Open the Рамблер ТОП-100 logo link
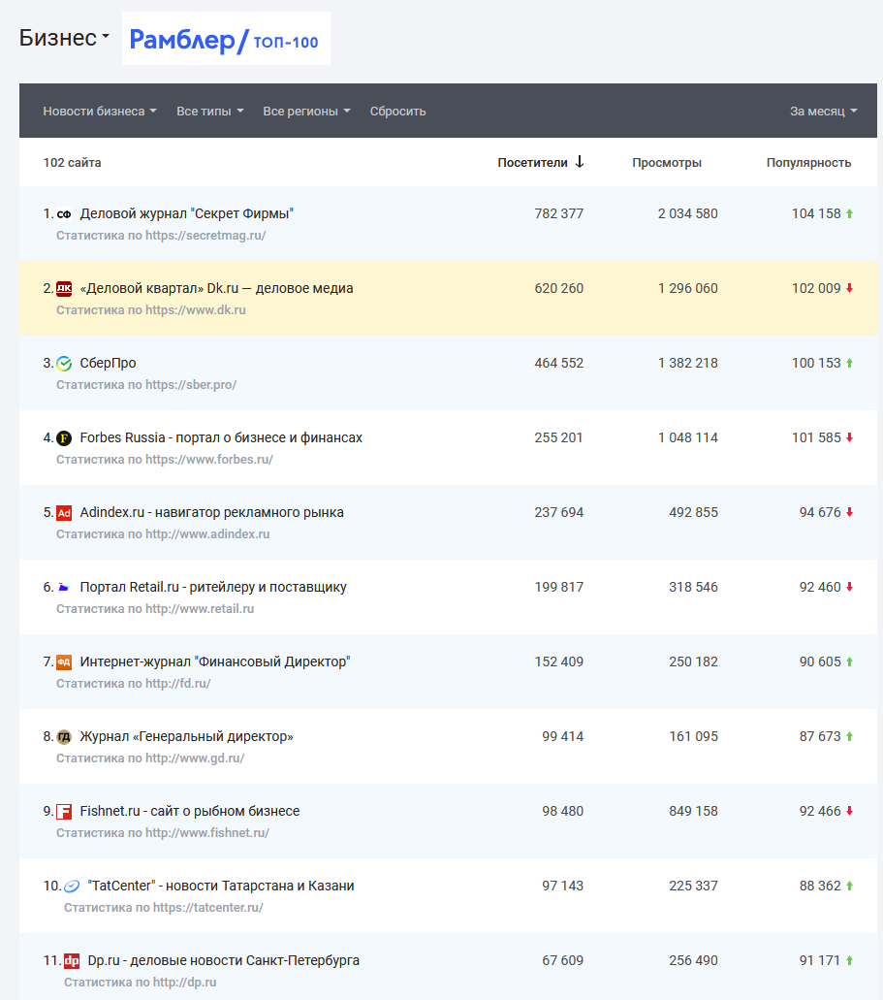This screenshot has width=883, height=1000. click(x=225, y=40)
